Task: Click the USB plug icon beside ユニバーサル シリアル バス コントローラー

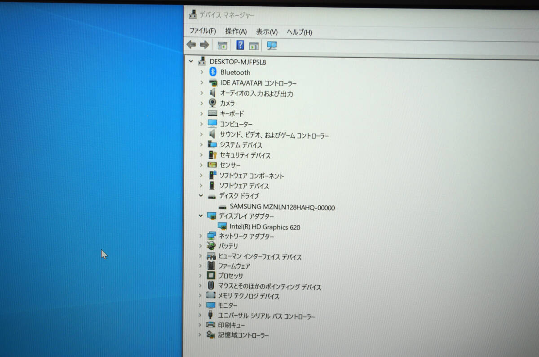Action: [x=210, y=315]
